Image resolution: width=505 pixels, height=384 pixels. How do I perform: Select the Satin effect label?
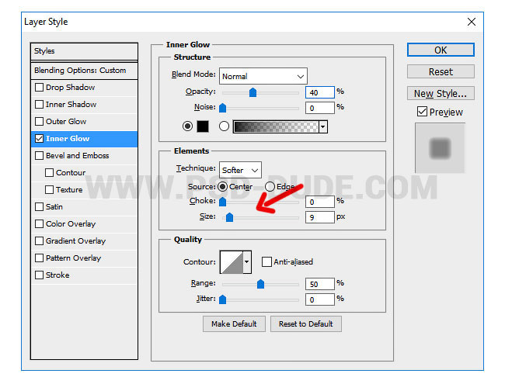pos(54,206)
